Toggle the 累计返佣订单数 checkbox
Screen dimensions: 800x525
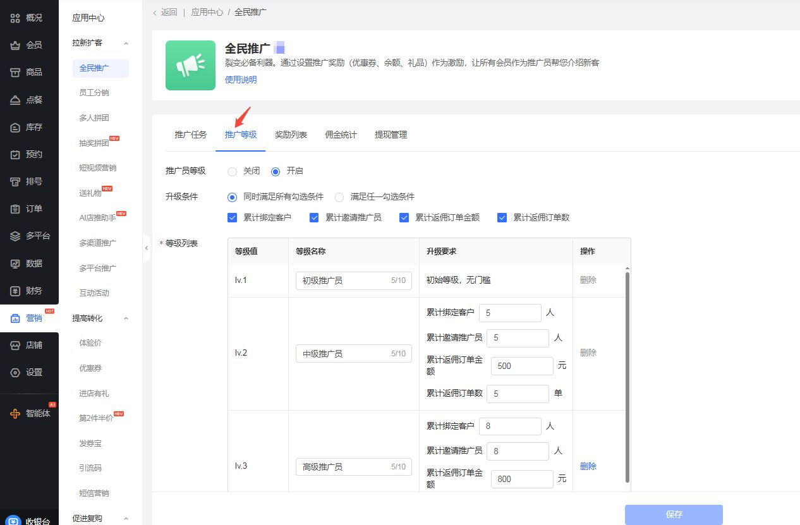pos(502,218)
